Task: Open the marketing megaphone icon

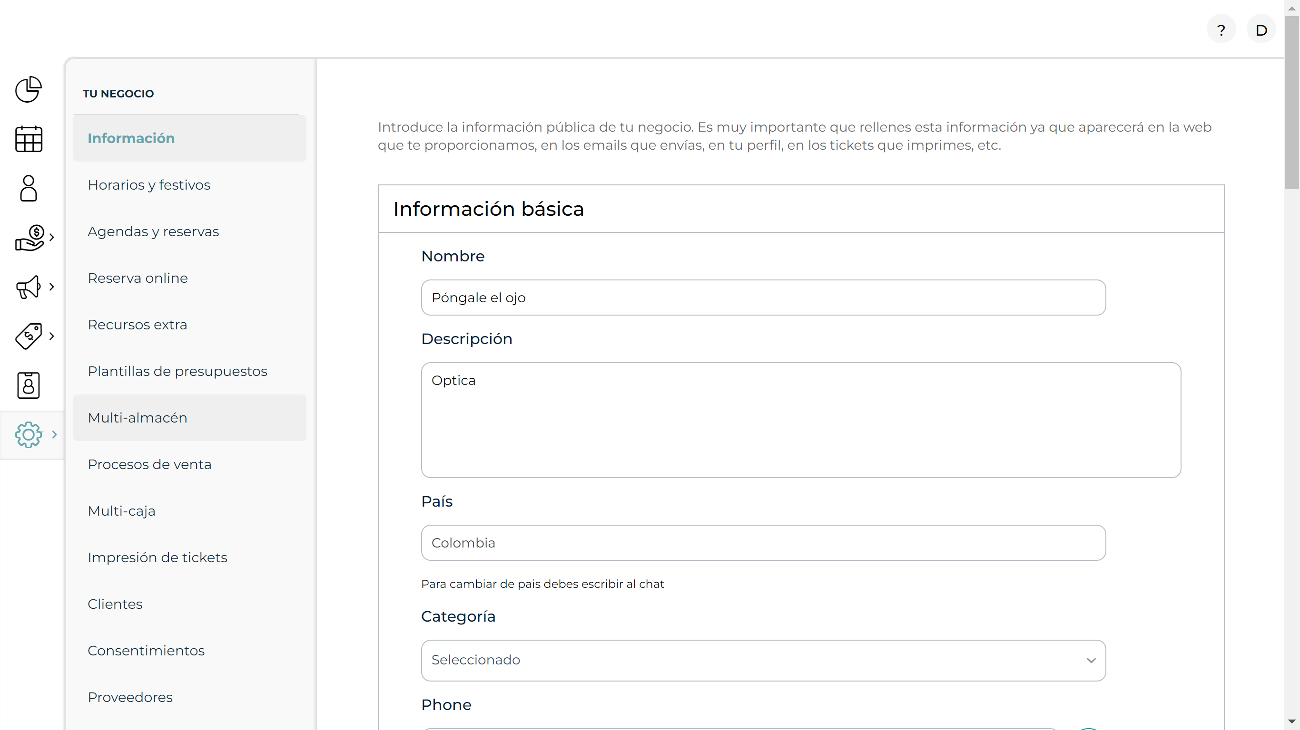Action: 29,287
